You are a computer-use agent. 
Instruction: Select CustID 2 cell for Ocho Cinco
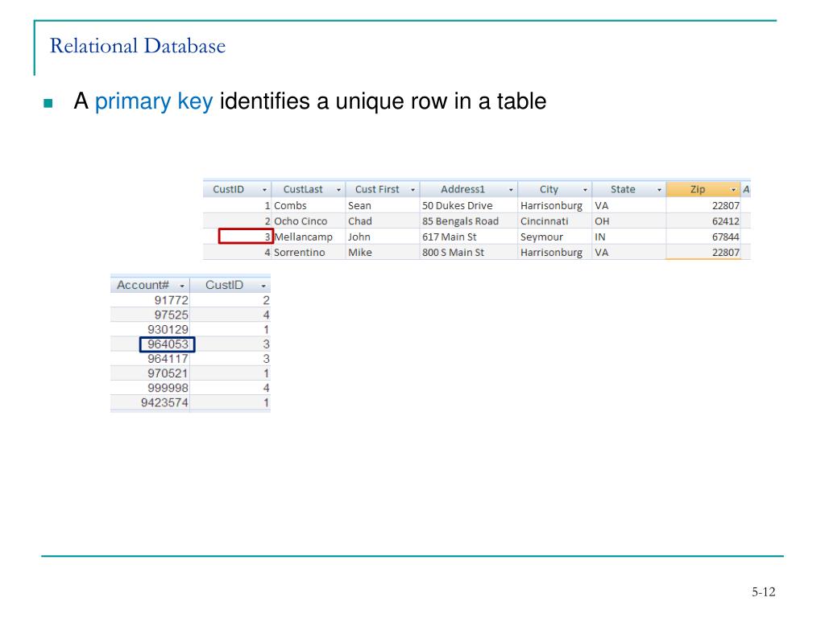point(238,221)
